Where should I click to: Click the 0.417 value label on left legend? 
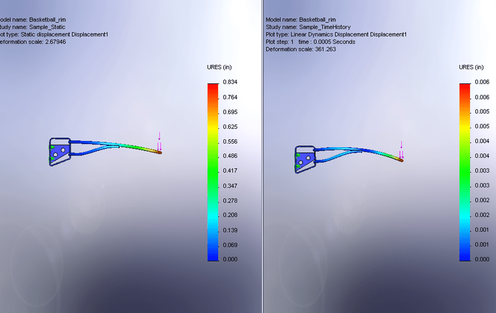click(231, 171)
